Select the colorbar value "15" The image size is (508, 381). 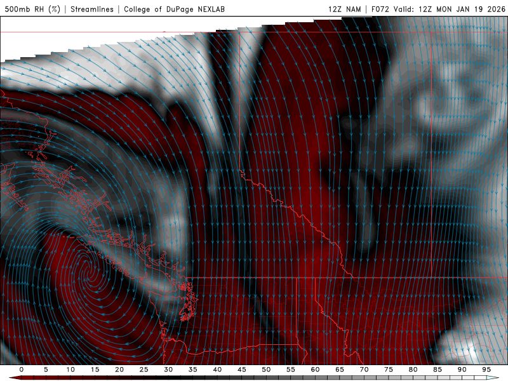95,370
